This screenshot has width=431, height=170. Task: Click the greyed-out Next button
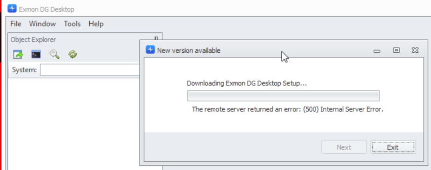pos(344,147)
